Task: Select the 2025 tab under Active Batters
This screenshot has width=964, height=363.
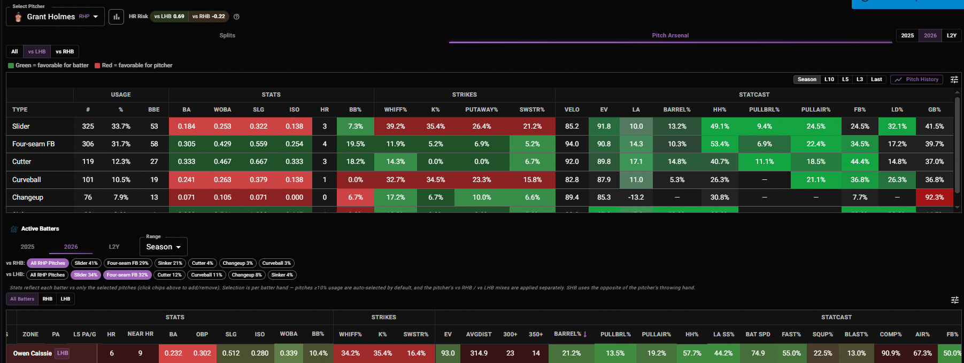Action: [27, 247]
